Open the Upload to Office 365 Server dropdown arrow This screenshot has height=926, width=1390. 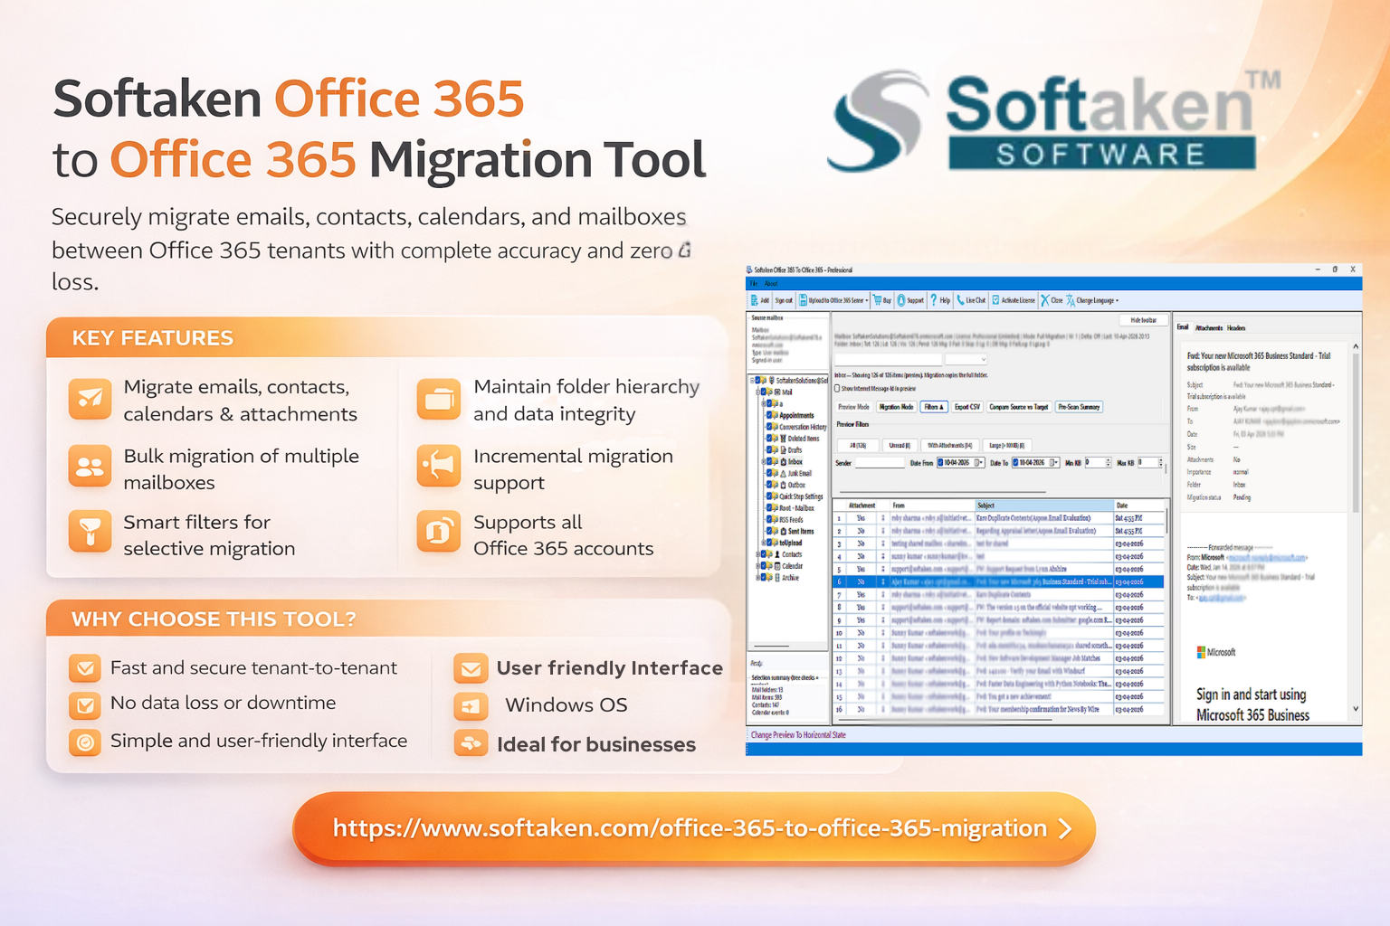point(867,300)
